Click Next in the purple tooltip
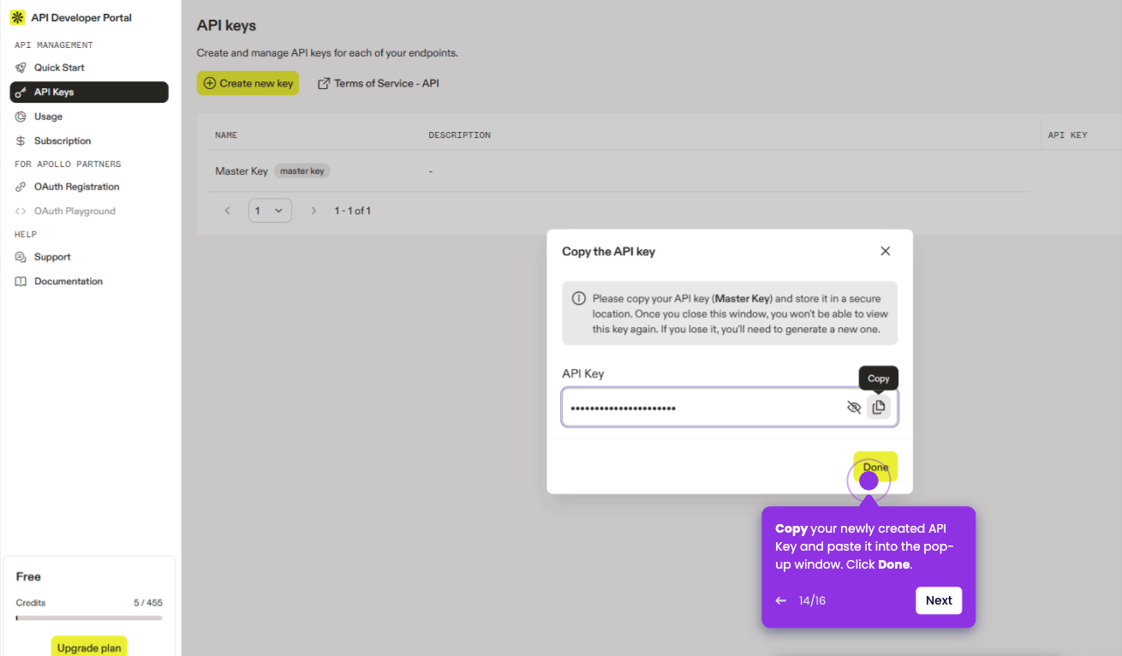1122x656 pixels. click(x=939, y=600)
